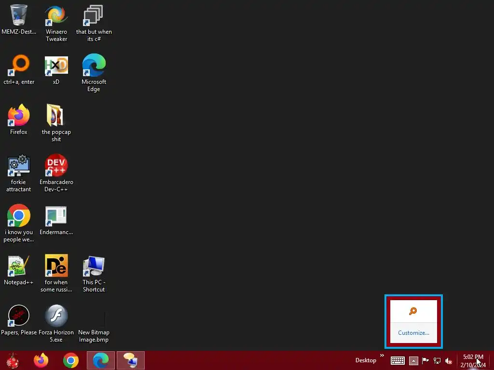Open the Action Center flag icon
This screenshot has height=370, width=494.
[x=425, y=360]
